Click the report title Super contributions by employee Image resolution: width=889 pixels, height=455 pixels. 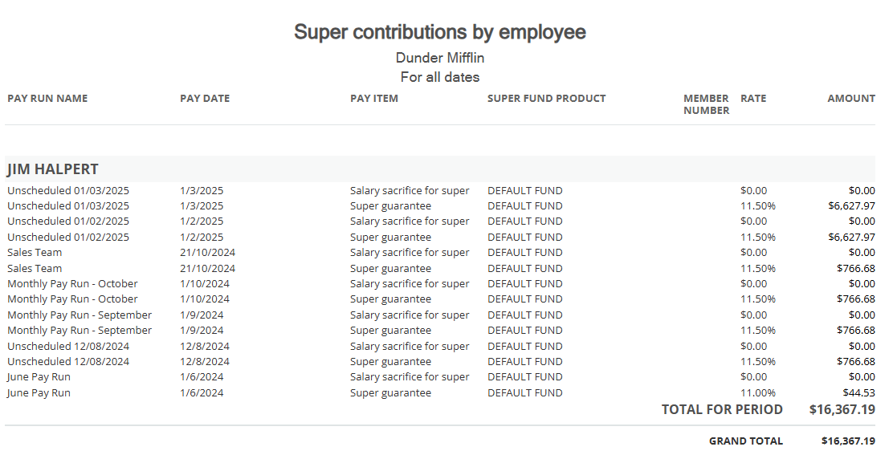point(440,32)
